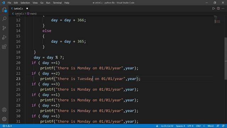Change line ending via CRLF
Screen dimensions: 227x128
[x=198, y=126]
